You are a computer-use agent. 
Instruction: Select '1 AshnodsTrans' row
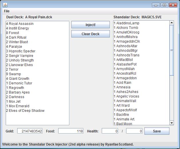(x=141, y=55)
